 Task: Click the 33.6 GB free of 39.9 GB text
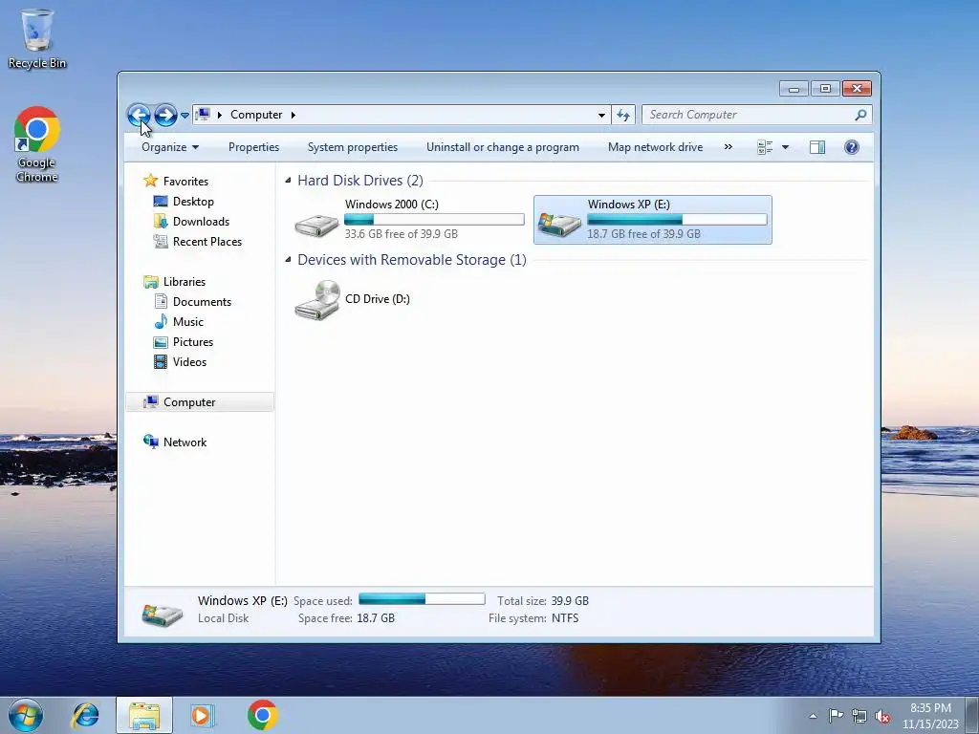401,234
